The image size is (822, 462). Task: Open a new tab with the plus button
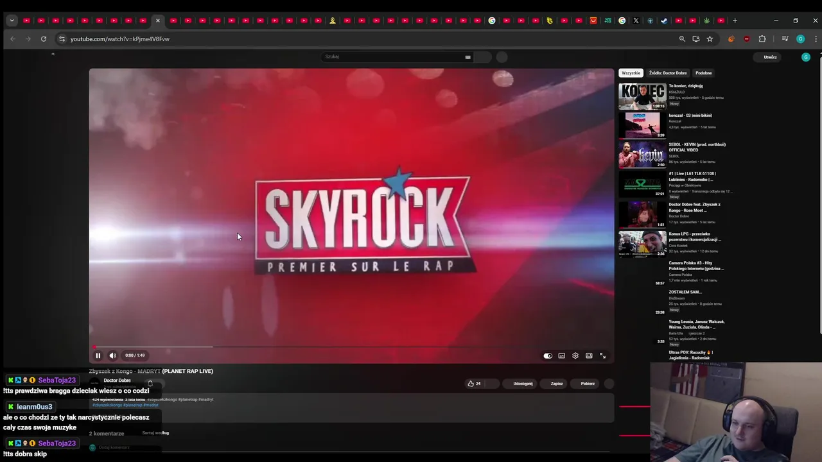pyautogui.click(x=735, y=21)
